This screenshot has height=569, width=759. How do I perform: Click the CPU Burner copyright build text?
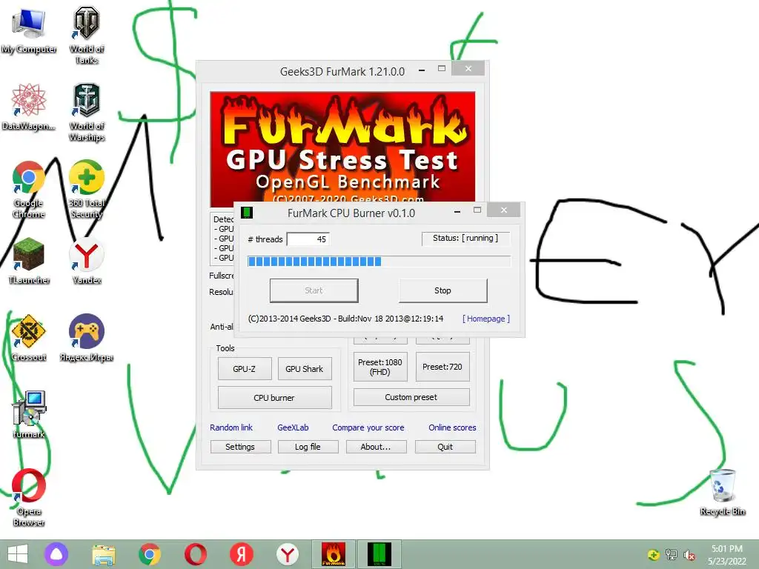[x=345, y=319]
